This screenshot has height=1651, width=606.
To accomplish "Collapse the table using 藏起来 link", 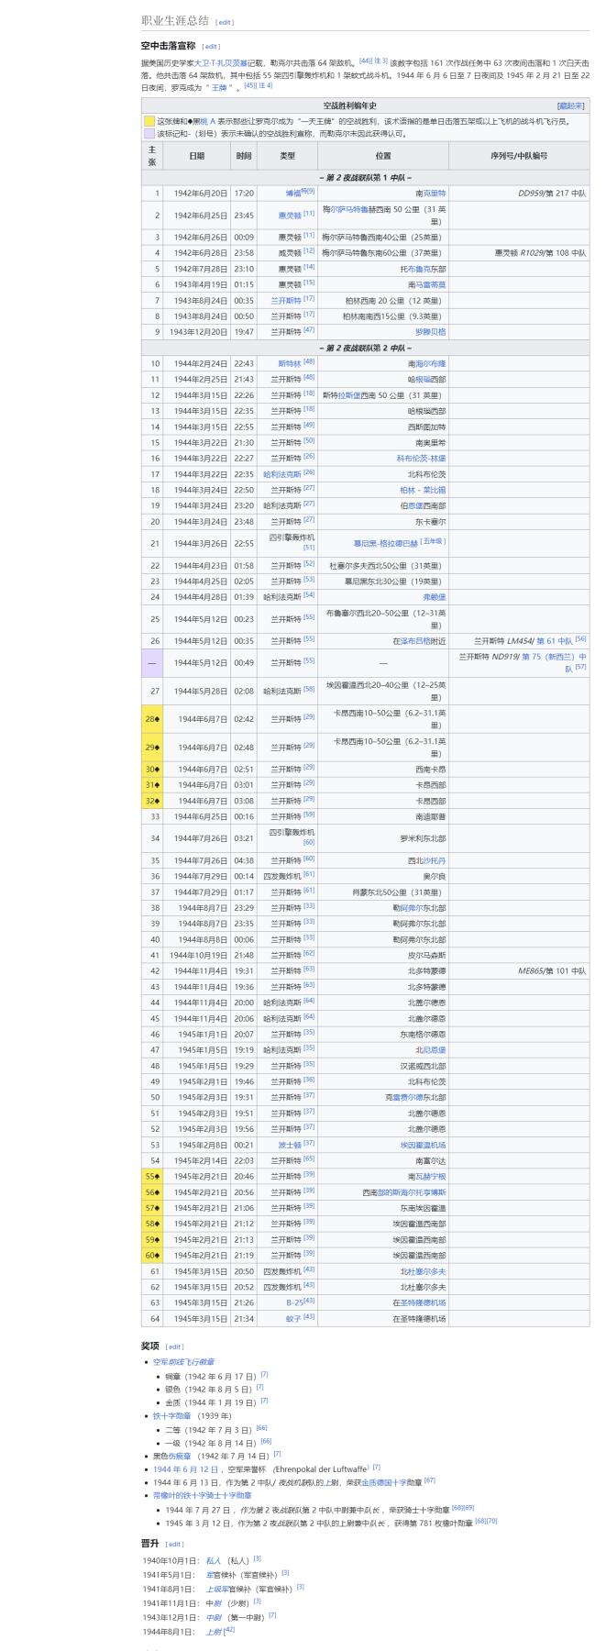I will pos(572,105).
